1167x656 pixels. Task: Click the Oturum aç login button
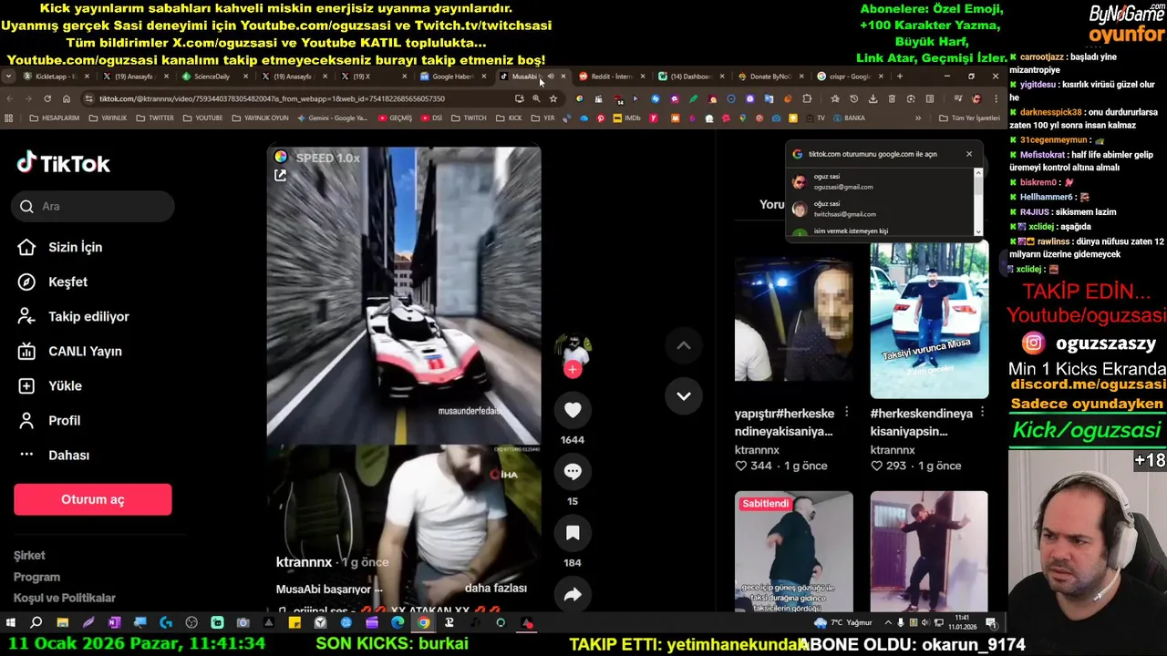92,499
